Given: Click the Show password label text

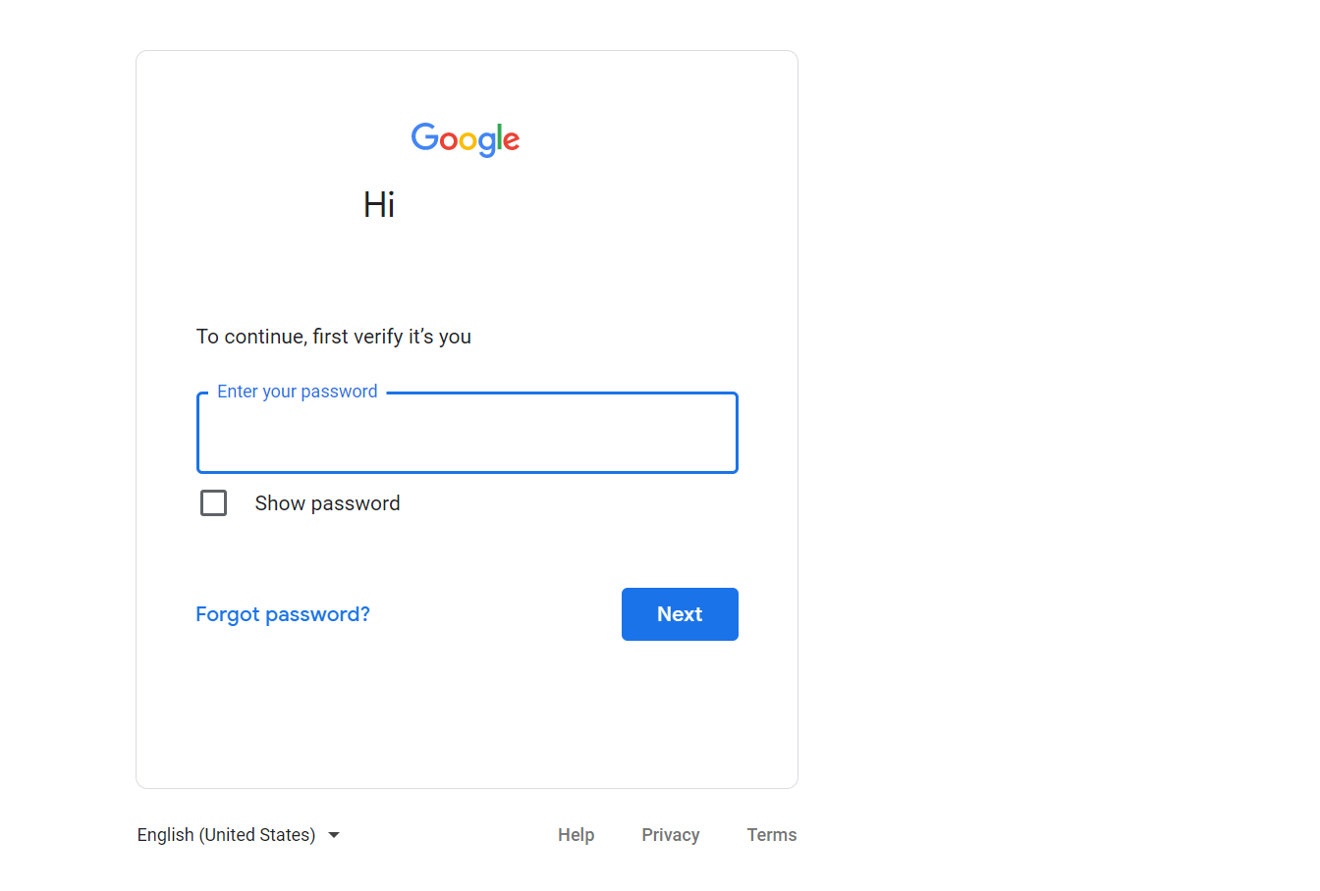Looking at the screenshot, I should click(327, 503).
